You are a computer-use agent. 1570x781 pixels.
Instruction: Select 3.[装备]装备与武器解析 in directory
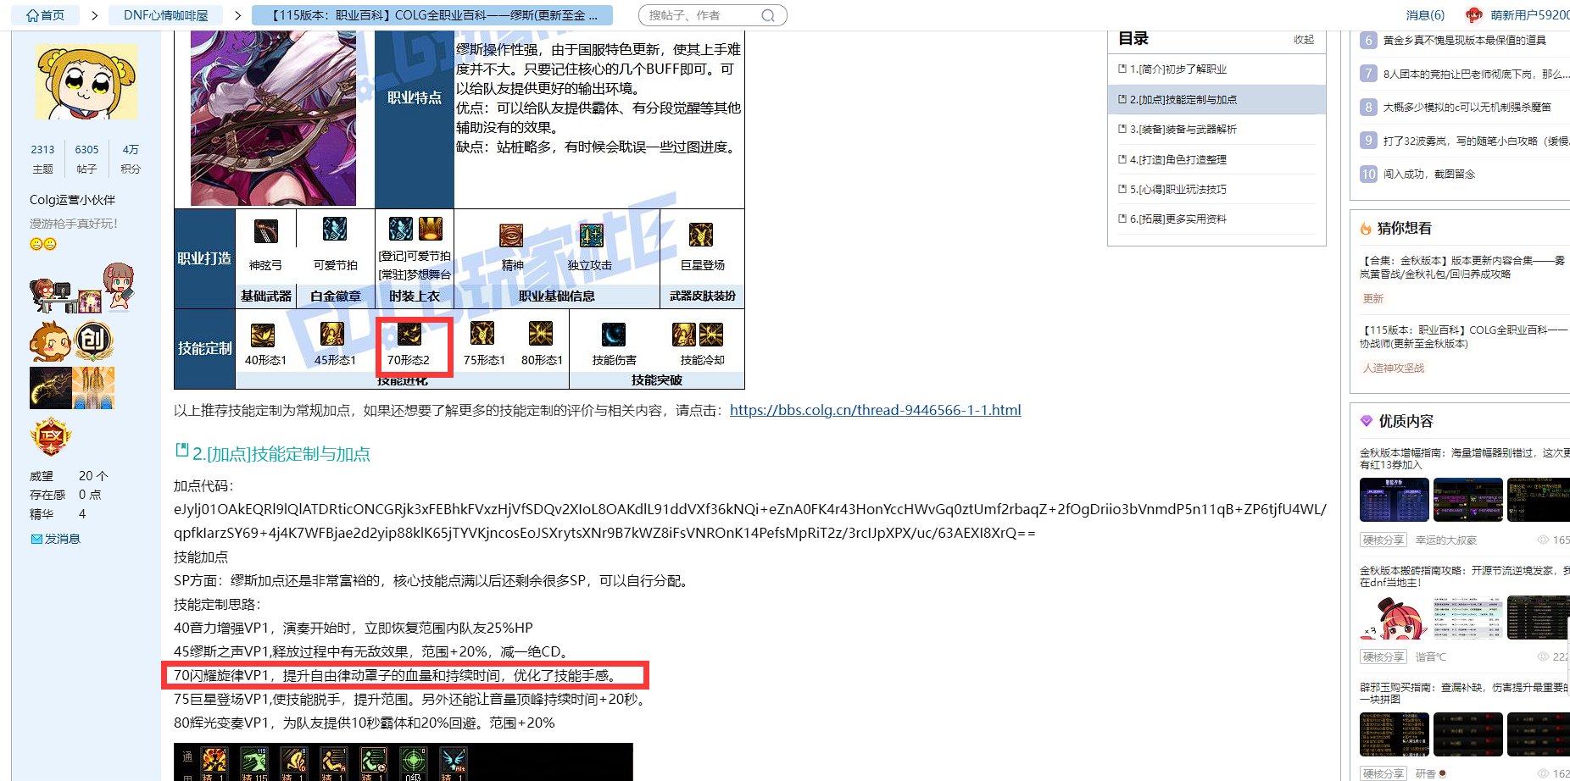pyautogui.click(x=1183, y=130)
